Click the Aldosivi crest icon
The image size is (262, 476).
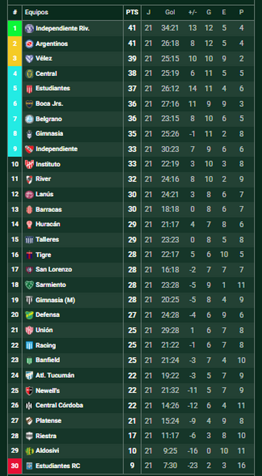point(29,451)
